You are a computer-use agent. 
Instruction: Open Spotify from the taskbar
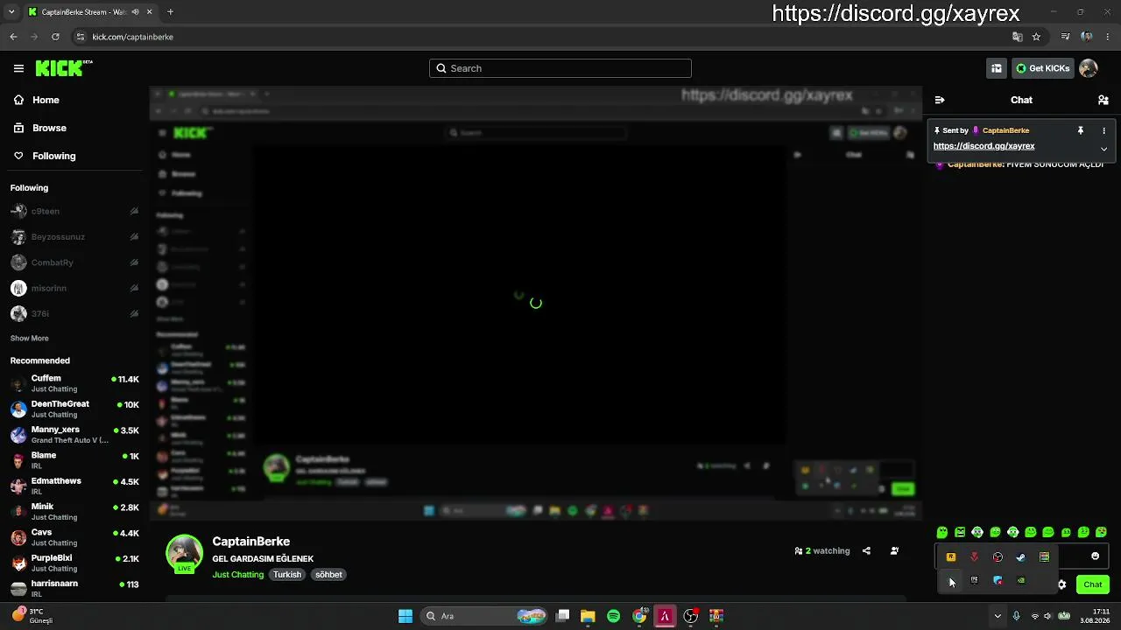pos(613,616)
